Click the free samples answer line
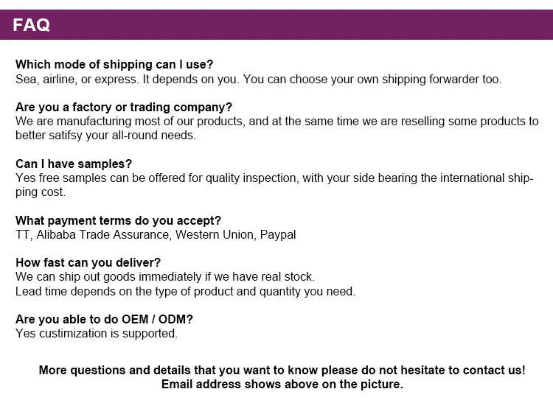This screenshot has width=553, height=403. (x=274, y=178)
